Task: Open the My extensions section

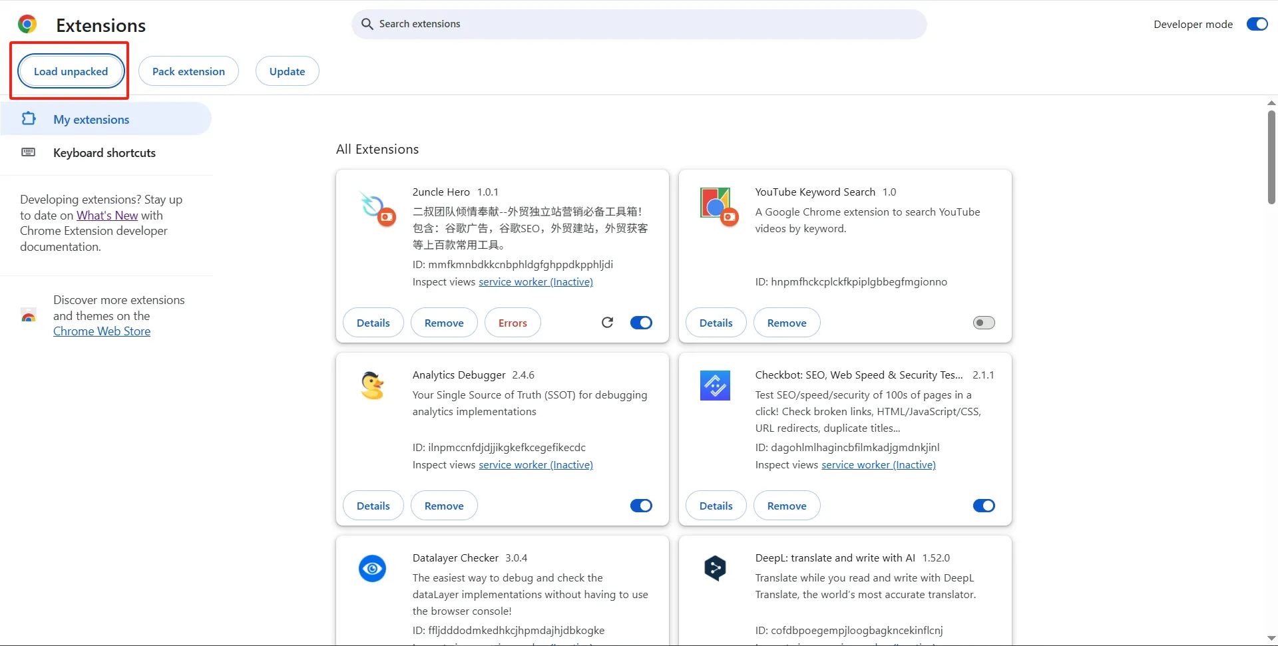Action: coord(106,119)
